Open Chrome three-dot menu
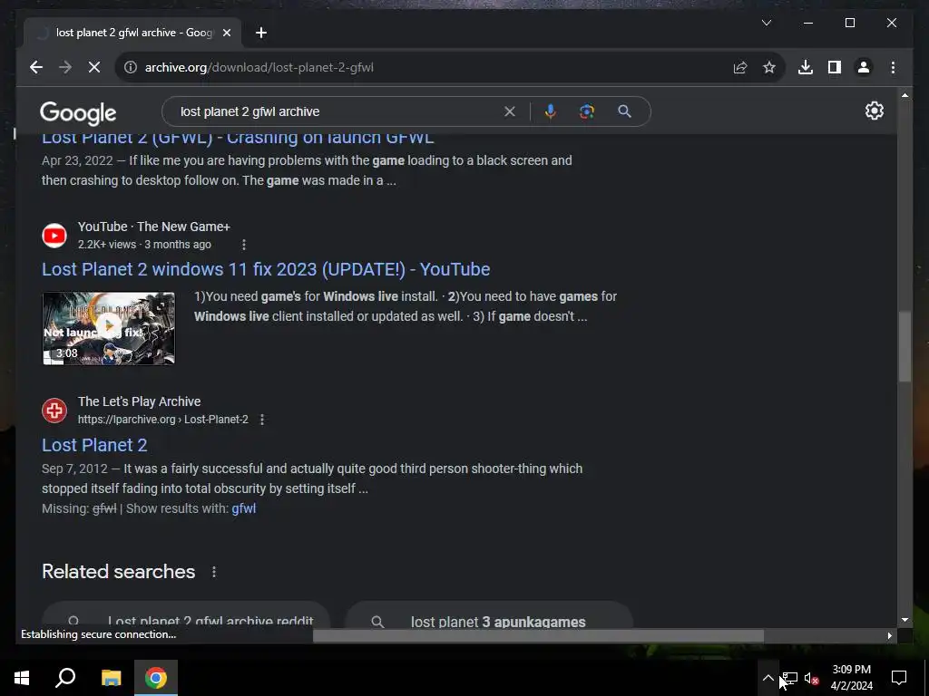Image resolution: width=929 pixels, height=696 pixels. [x=893, y=67]
